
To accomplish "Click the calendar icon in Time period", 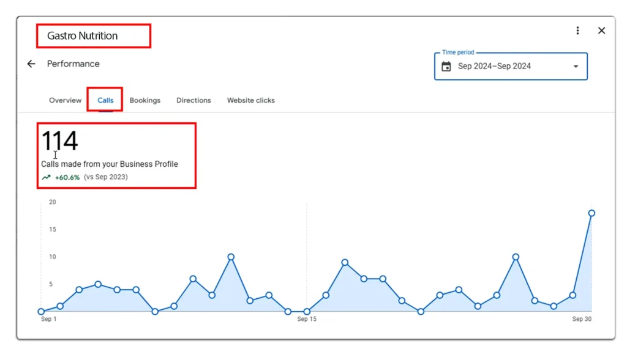I will pyautogui.click(x=446, y=67).
